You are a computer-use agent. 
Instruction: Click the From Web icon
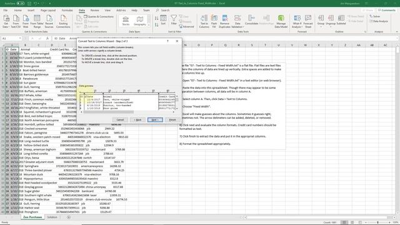pos(26,21)
